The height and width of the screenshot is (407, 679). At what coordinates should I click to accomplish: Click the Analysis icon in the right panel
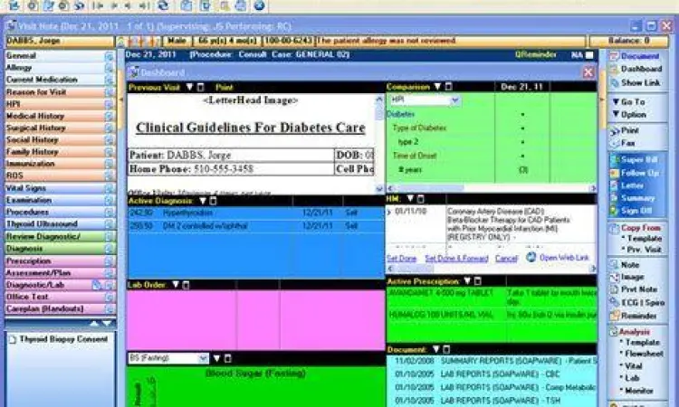pos(614,332)
